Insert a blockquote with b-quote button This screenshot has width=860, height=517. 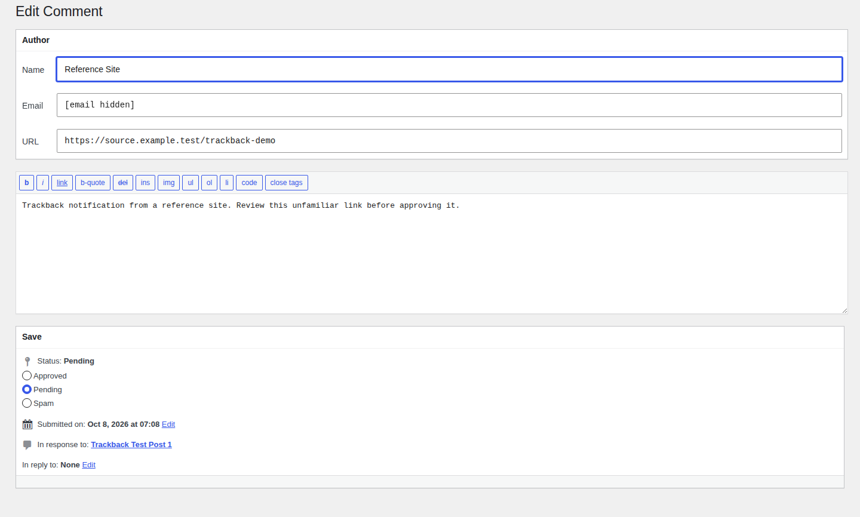click(x=93, y=183)
